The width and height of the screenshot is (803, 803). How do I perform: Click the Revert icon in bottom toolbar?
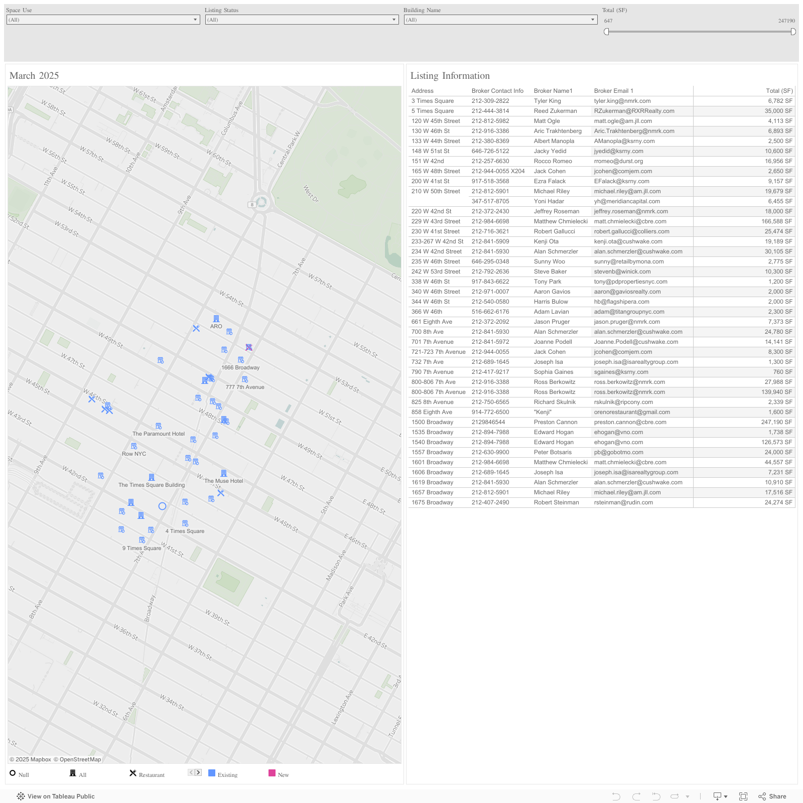point(656,796)
